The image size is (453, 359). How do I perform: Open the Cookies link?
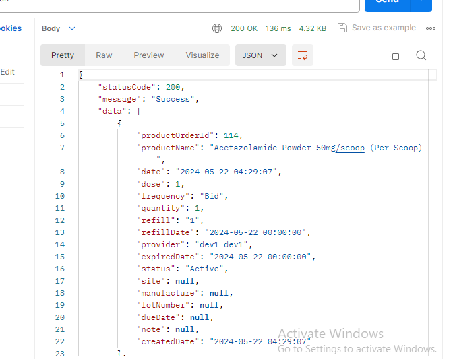11,28
